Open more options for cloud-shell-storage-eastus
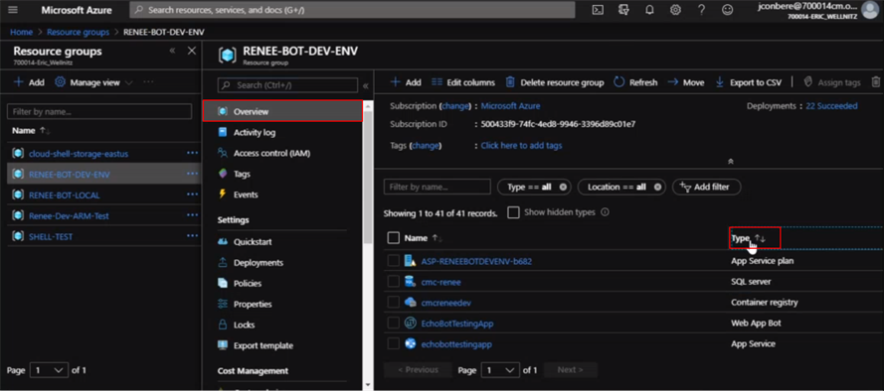884x391 pixels. 192,153
